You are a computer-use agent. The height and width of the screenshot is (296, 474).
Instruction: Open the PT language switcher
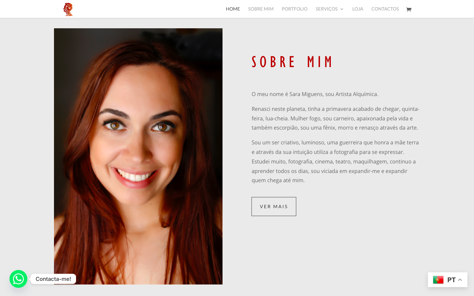448,280
